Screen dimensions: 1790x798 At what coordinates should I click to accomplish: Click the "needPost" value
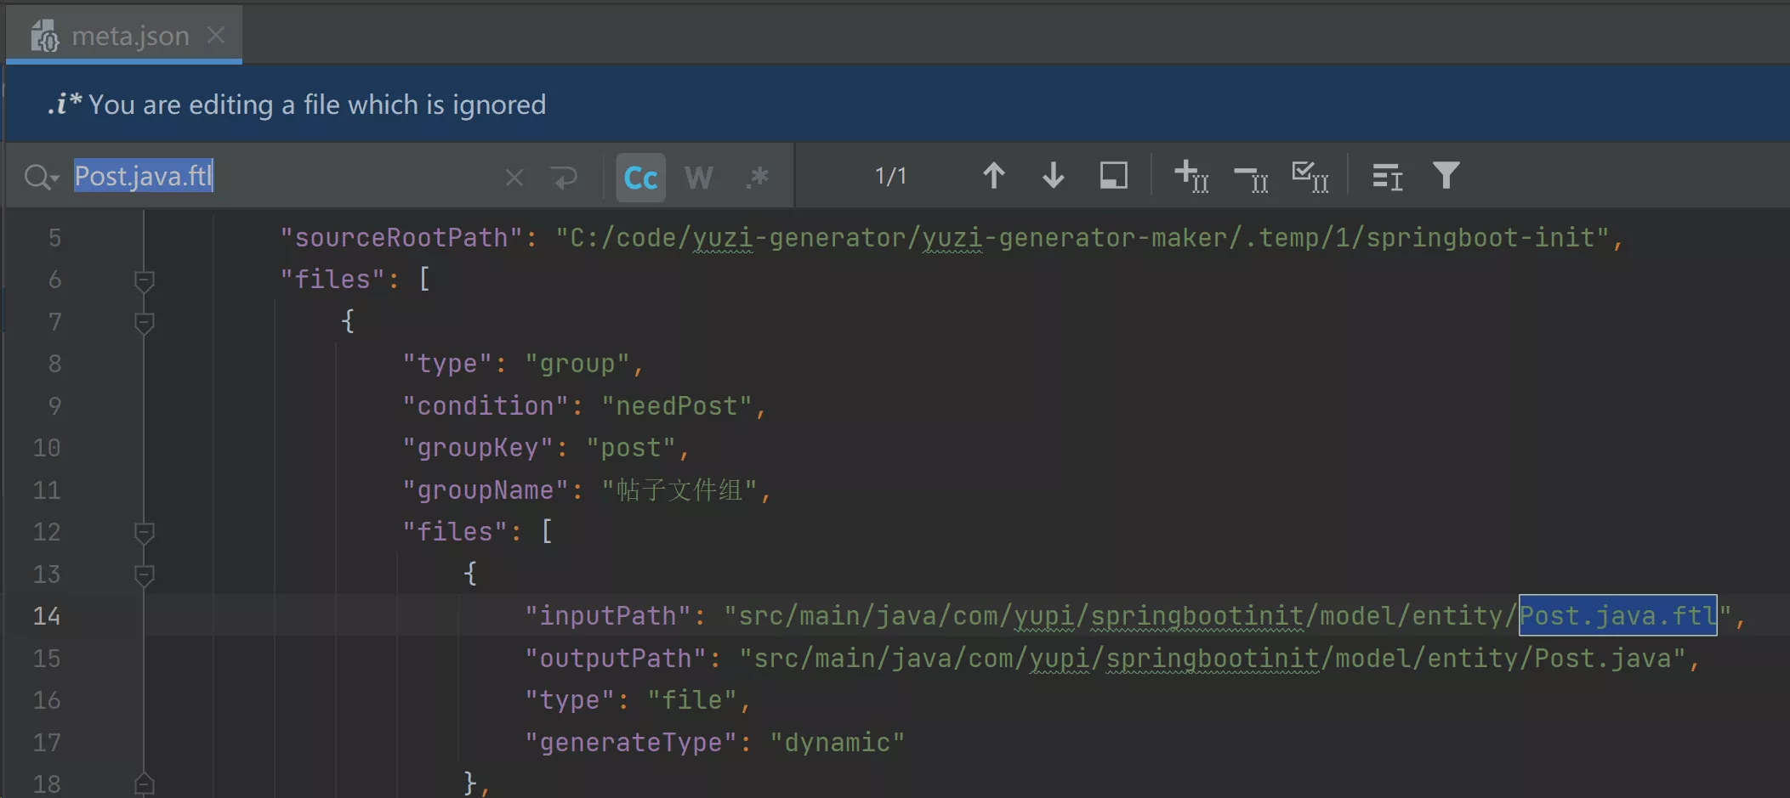[x=676, y=405]
